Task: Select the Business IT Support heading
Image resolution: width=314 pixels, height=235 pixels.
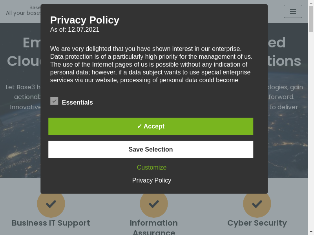Action: click(x=51, y=223)
